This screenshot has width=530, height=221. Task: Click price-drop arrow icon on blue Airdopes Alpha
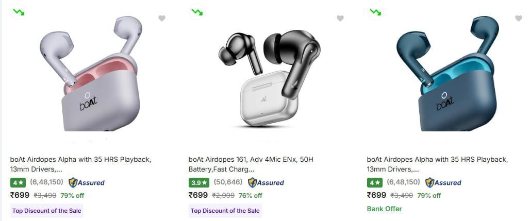375,11
